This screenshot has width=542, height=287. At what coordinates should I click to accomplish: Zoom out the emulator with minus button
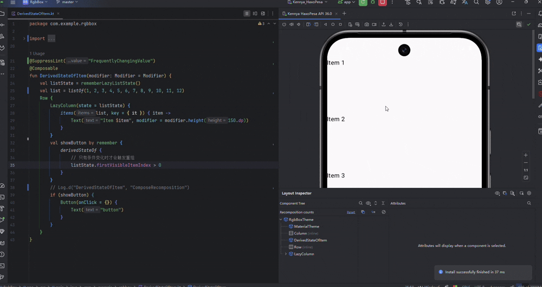click(x=526, y=162)
